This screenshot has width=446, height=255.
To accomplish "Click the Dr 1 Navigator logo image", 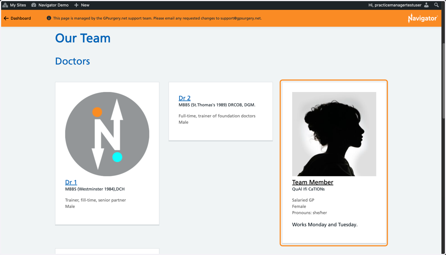I will [x=107, y=134].
